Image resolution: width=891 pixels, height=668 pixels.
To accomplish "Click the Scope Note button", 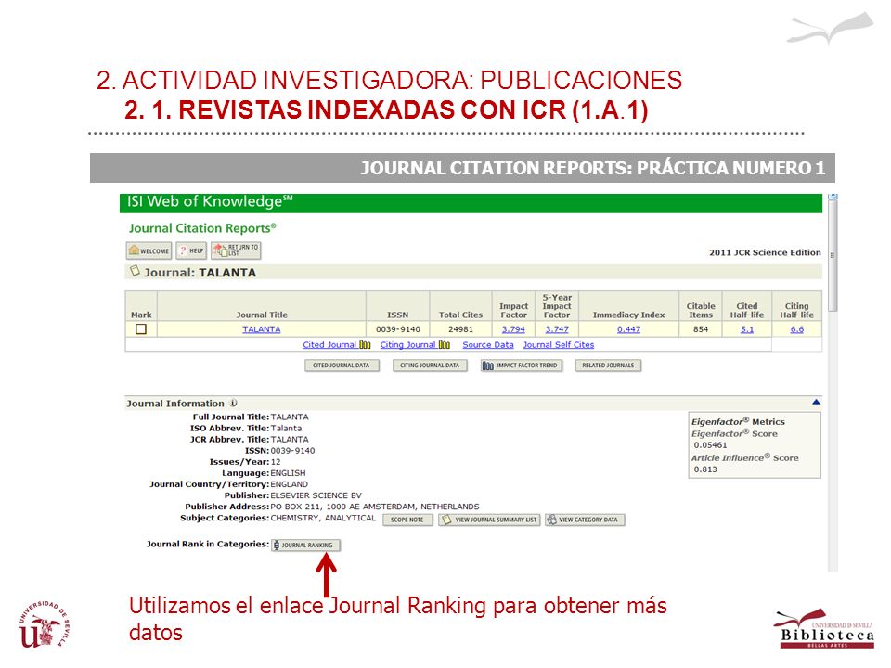I will click(x=407, y=520).
